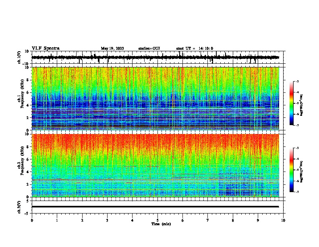Click time axis tick label '1'
The image size is (319, 247).
(57, 220)
